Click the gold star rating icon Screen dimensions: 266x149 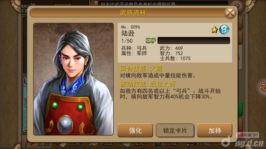point(214,30)
